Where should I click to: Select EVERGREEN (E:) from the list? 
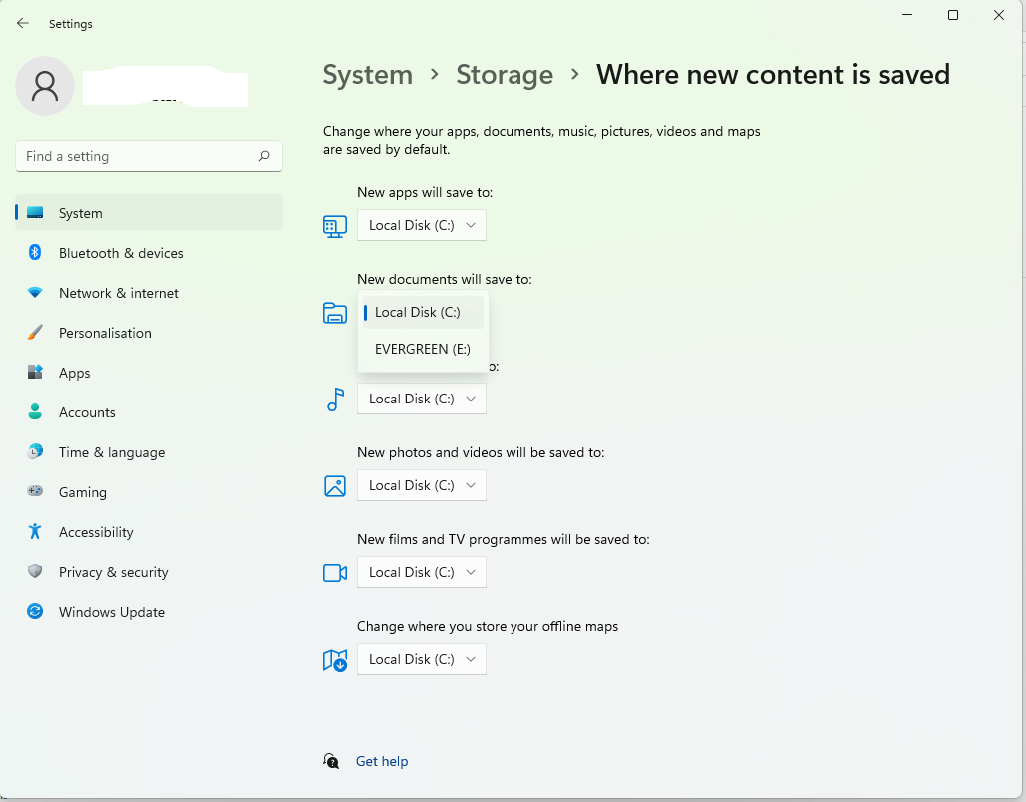[x=422, y=349]
